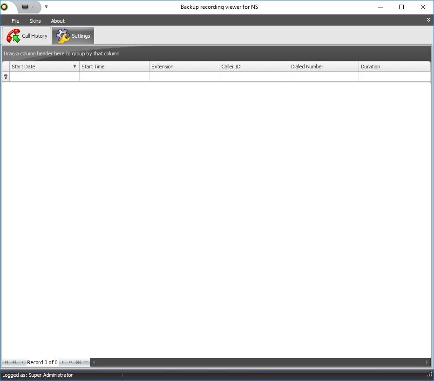Click the filter funnel icon in the filter row
Viewport: 434px width, 381px height.
pos(6,76)
